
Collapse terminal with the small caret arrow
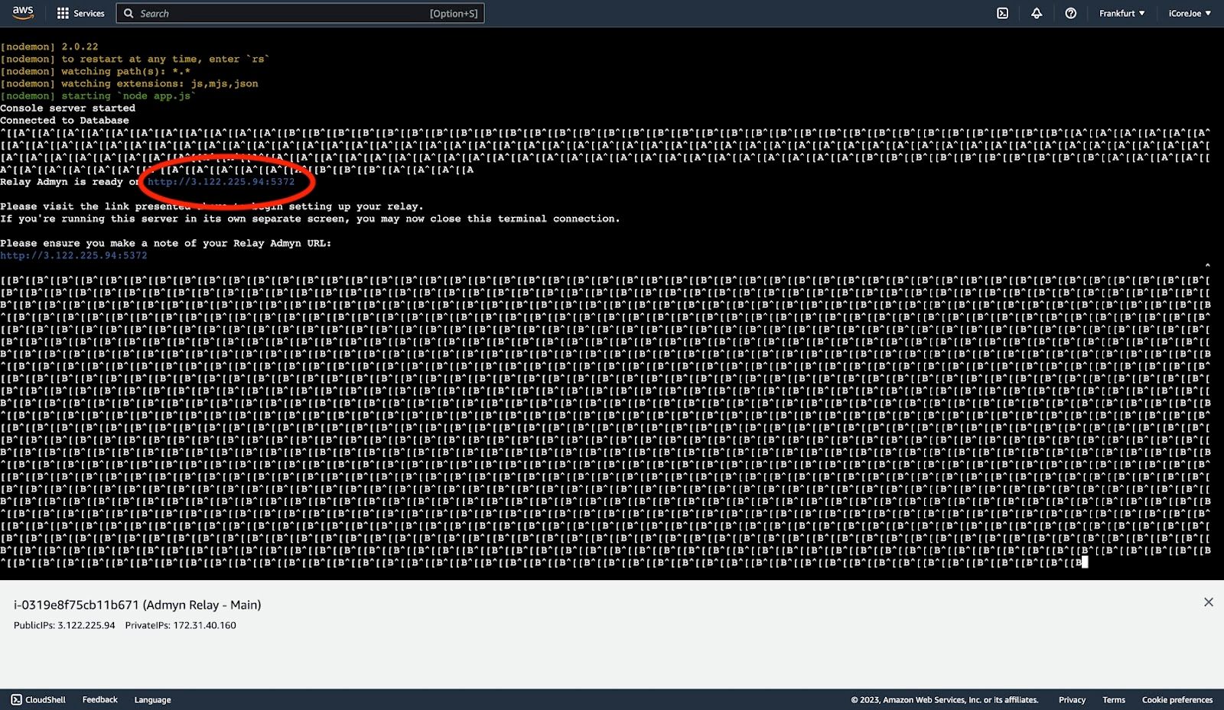click(1208, 266)
